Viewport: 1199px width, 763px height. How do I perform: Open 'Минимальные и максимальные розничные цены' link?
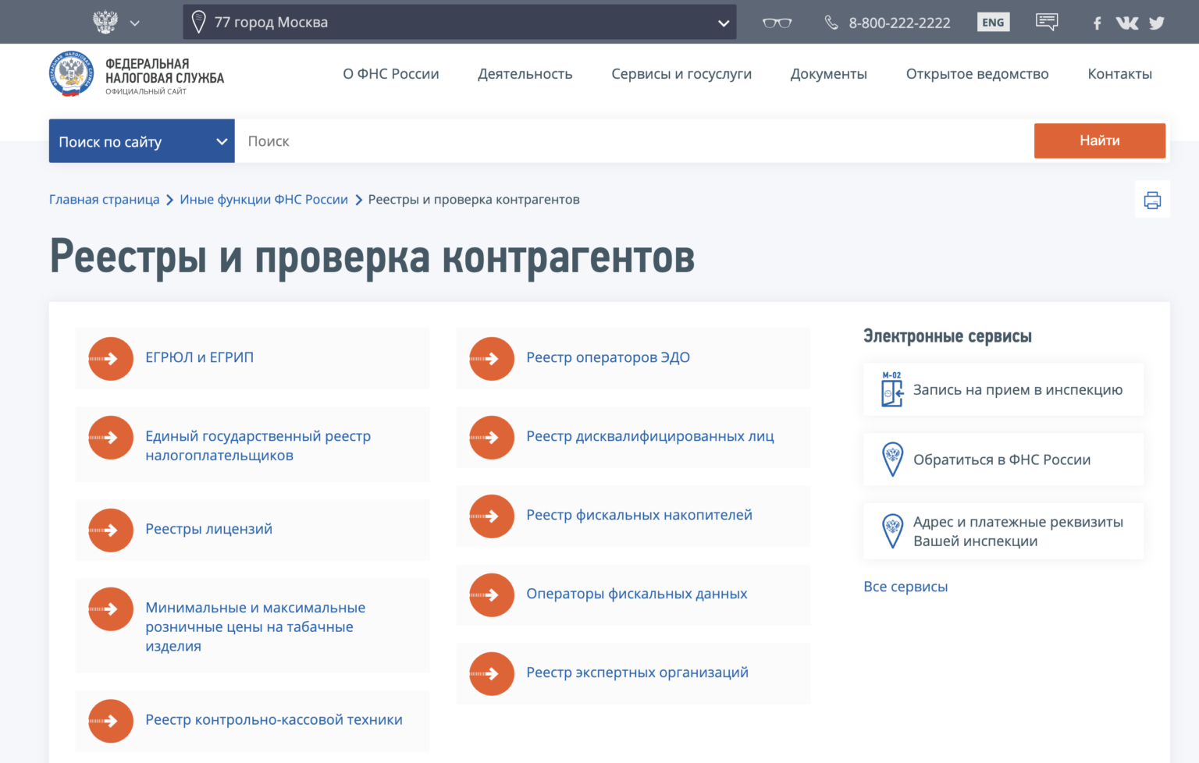coord(255,626)
